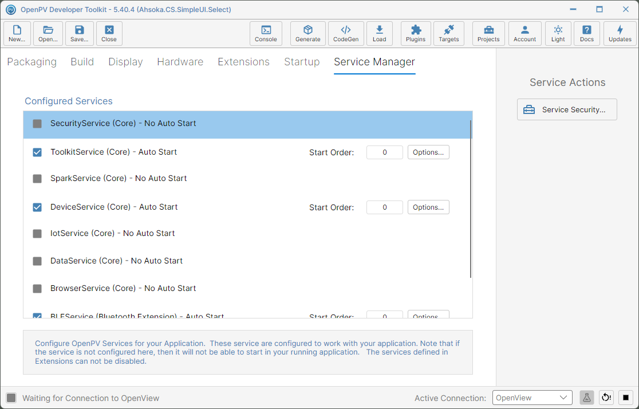Image resolution: width=639 pixels, height=409 pixels.
Task: Select IotService (Core) - No Auto Start text
Action: pos(112,233)
